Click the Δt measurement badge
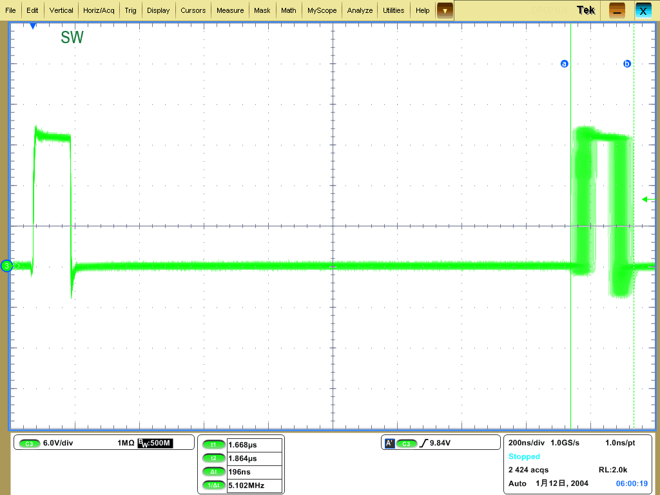Viewport: 660px width, 495px height. (x=213, y=472)
